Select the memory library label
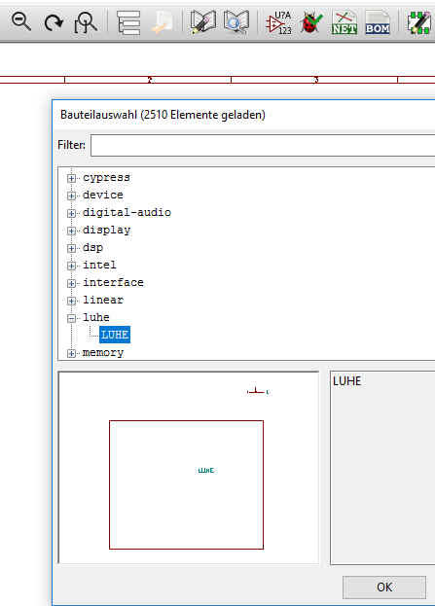Screen dimensions: 435x606 103,352
